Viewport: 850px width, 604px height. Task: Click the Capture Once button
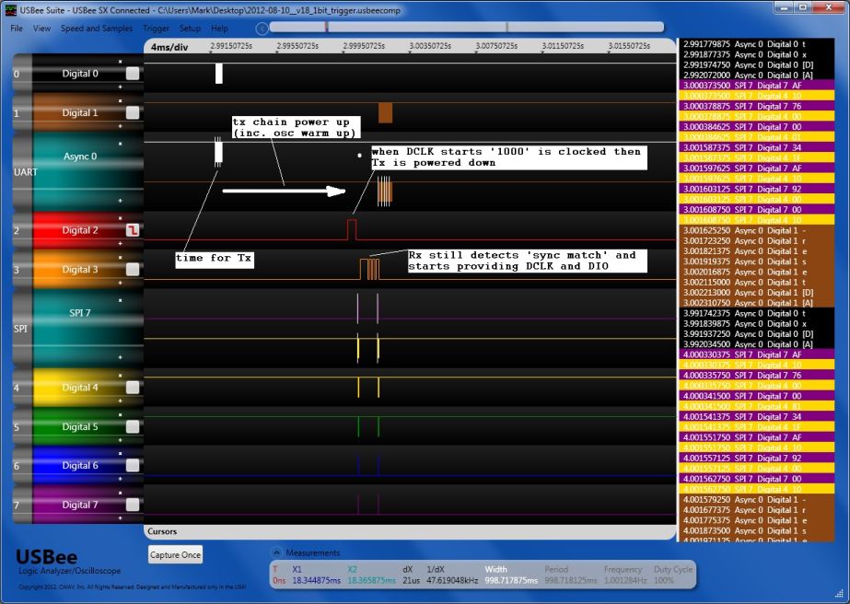tap(175, 554)
